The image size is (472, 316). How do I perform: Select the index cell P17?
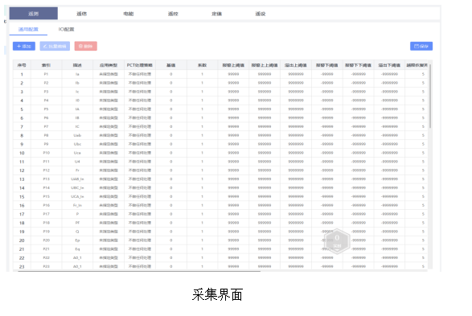pyautogui.click(x=46, y=214)
